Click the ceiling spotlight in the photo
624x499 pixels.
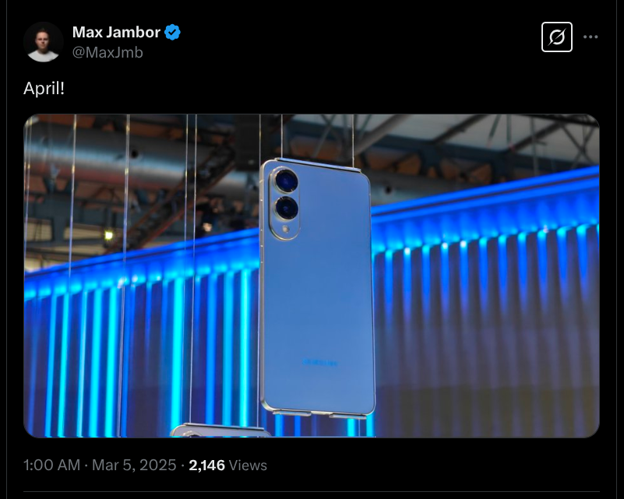(x=108, y=235)
